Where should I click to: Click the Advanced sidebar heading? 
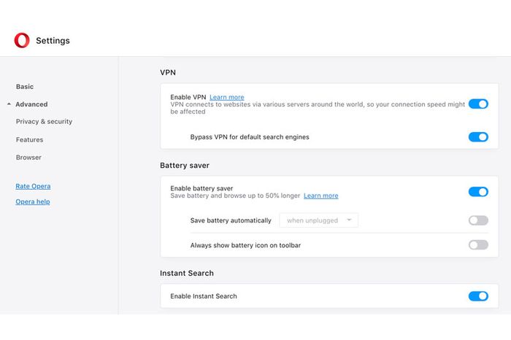point(31,104)
